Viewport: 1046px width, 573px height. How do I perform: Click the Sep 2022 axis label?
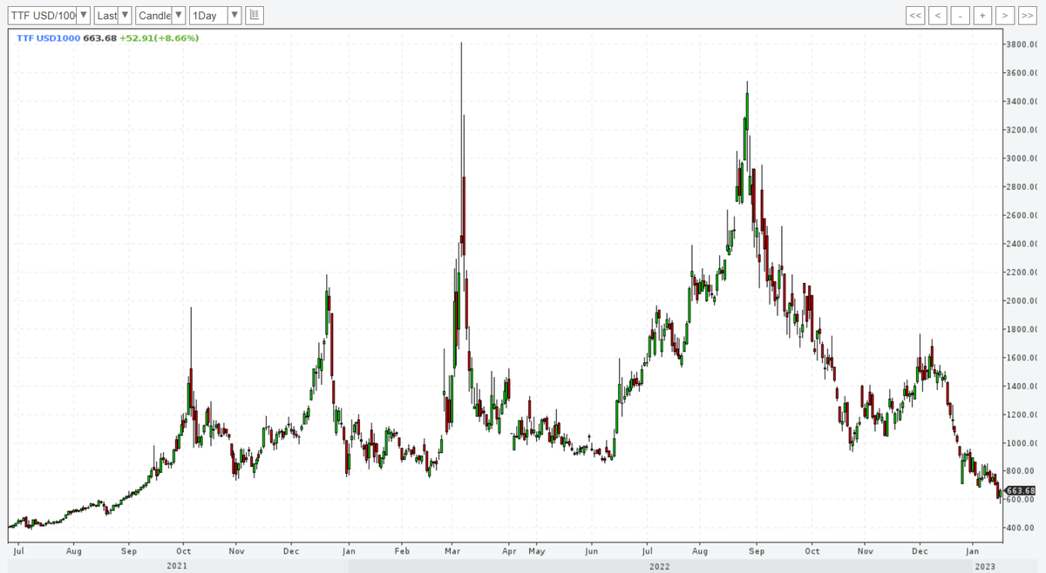[x=757, y=551]
